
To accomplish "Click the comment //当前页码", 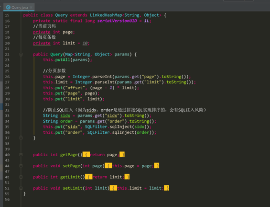I will [x=44, y=26].
